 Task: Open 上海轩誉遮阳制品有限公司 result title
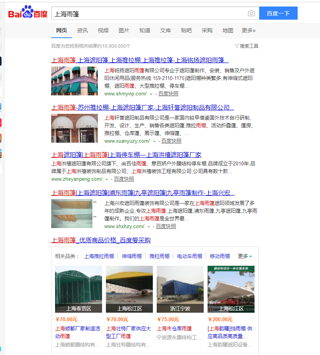click(142, 108)
